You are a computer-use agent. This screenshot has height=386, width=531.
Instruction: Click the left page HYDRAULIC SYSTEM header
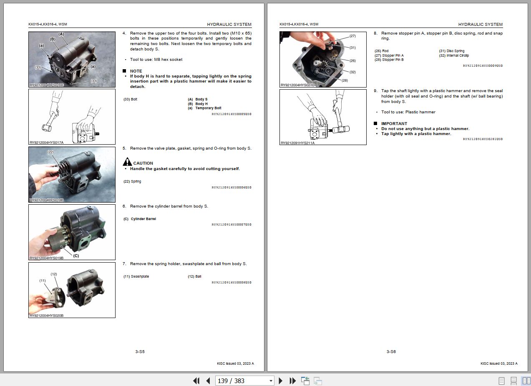click(229, 25)
